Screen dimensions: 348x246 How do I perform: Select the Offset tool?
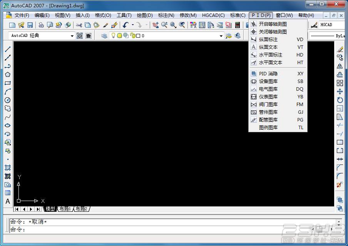point(340,75)
